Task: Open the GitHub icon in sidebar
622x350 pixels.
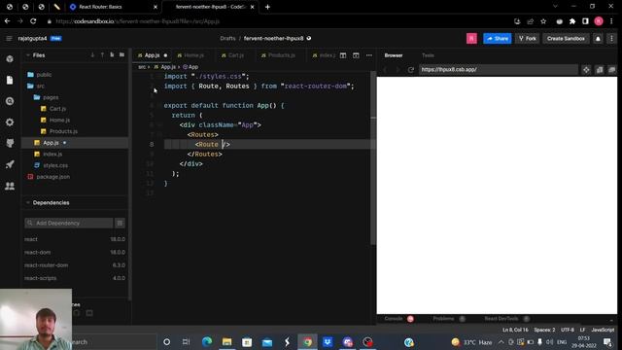Action: point(10,143)
